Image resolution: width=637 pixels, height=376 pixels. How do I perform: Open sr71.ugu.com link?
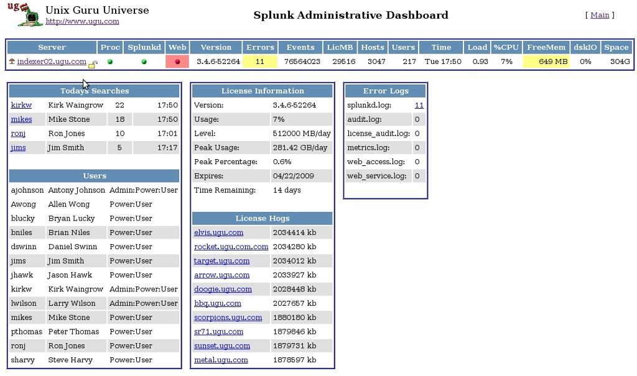(x=218, y=332)
